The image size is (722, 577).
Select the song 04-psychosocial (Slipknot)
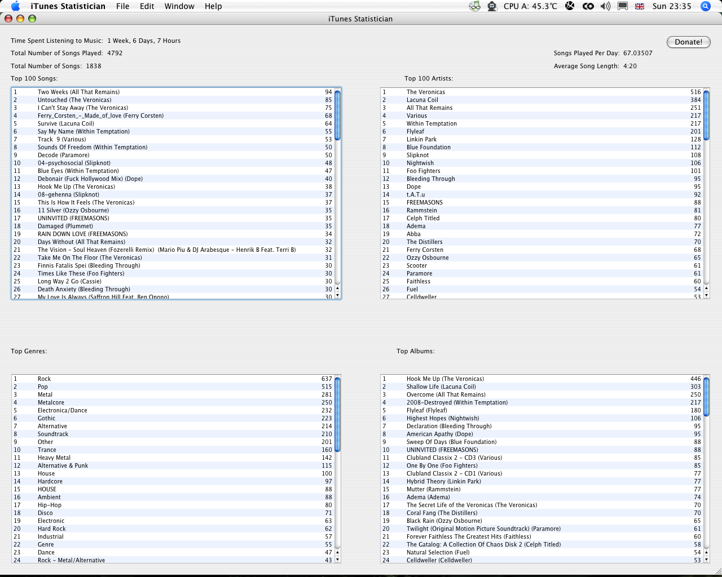tap(173, 163)
